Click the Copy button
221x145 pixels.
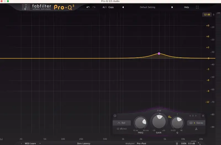[x=111, y=7]
